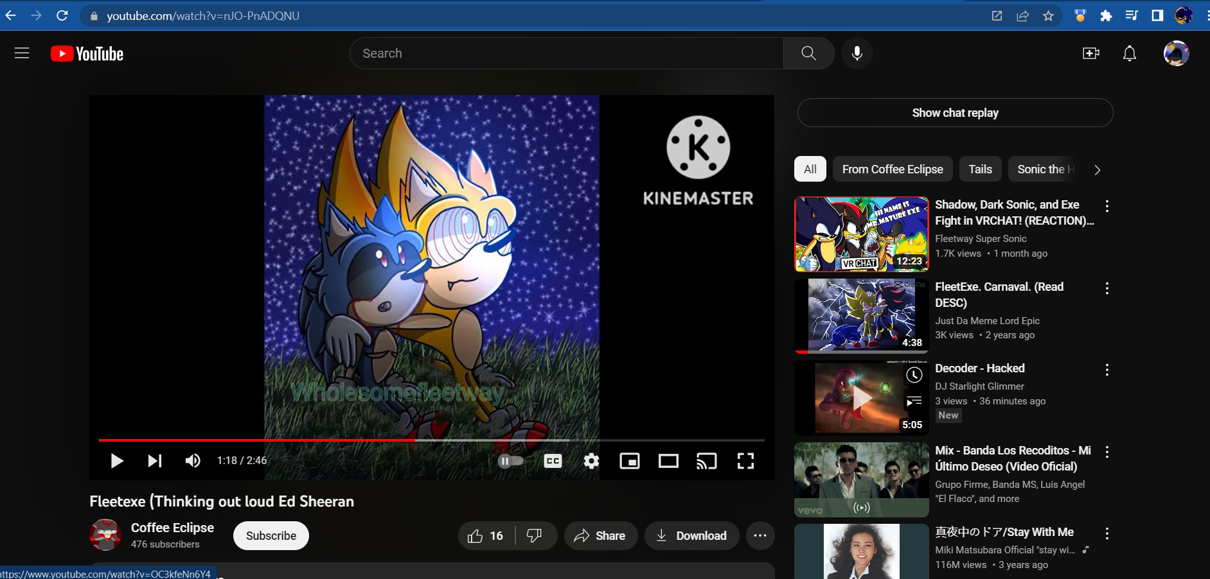1210x579 pixels.
Task: Open Just Da Meme Lord Epic channel
Action: click(x=987, y=321)
